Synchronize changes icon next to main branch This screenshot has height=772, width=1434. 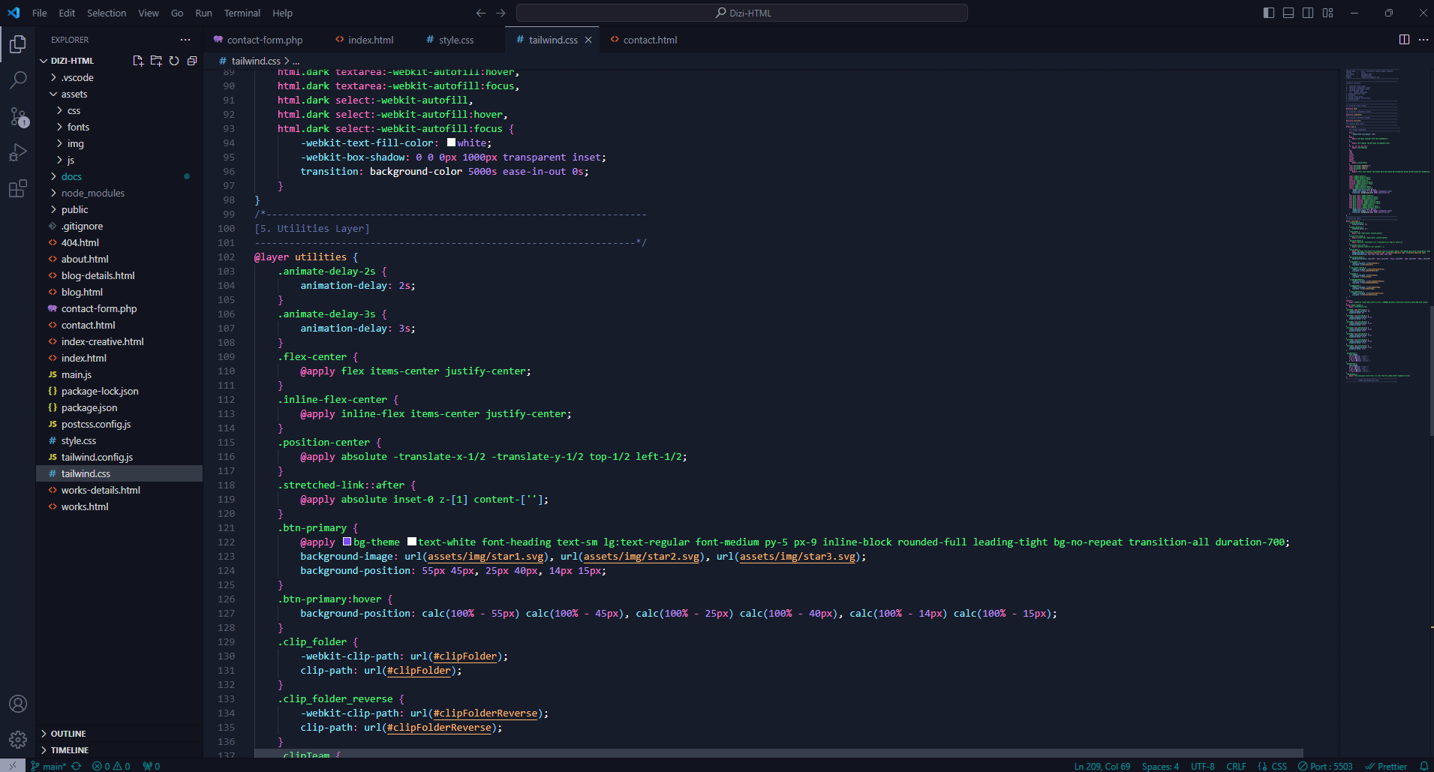click(76, 766)
